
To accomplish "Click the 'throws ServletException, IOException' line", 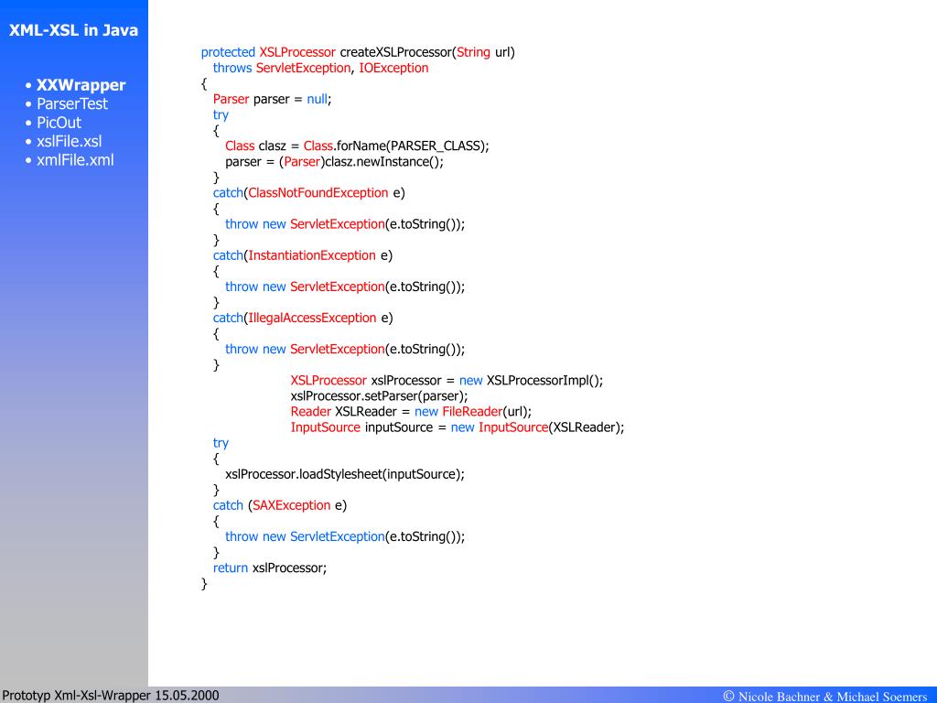I will click(320, 68).
